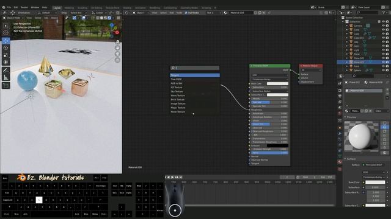Open GGX distribution dropdown in Principled BSDF node
The image size is (391, 219).
tap(270, 75)
